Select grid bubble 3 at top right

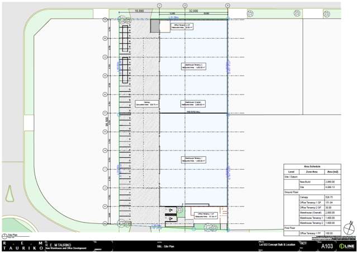[x=227, y=5]
